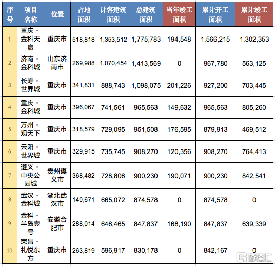Select the 占地面积 header cell

(84, 14)
